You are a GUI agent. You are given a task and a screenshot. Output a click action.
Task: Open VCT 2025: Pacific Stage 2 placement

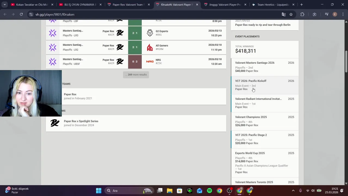tap(265, 139)
